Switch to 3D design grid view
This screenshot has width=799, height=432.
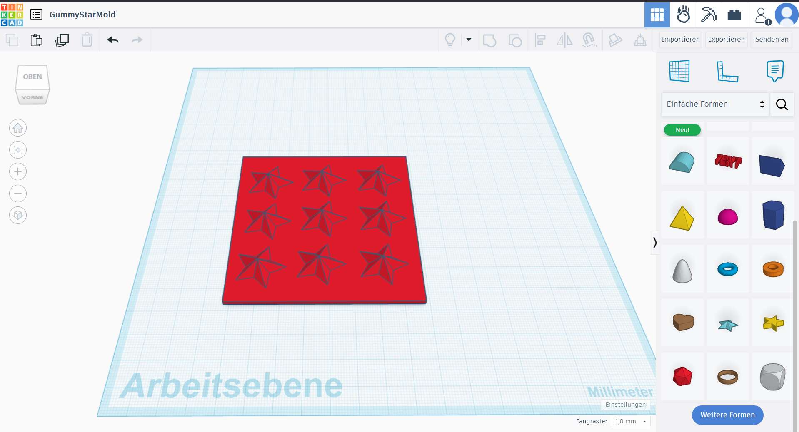657,15
